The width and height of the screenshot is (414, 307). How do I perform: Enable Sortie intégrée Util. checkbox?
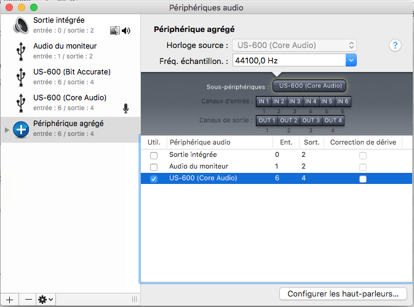point(154,156)
